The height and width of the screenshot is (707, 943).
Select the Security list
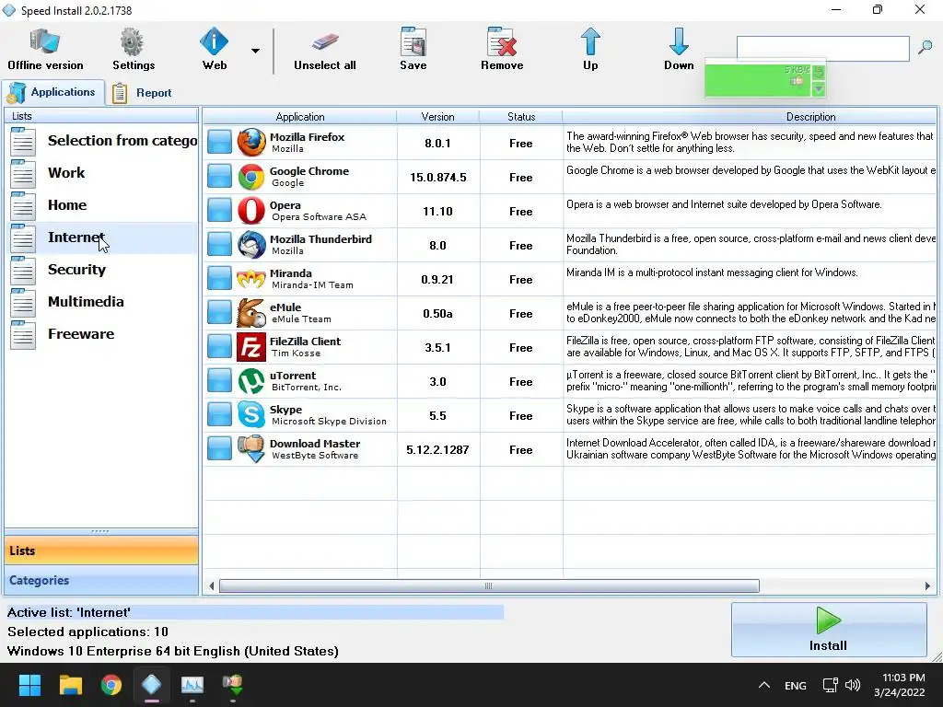point(102,270)
